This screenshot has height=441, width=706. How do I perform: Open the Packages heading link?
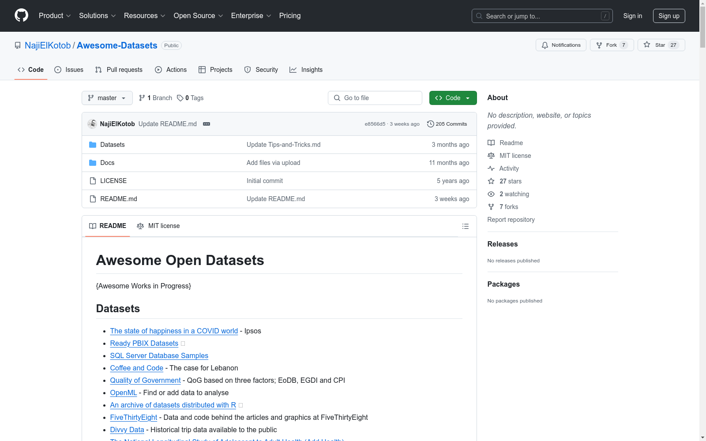coord(503,284)
